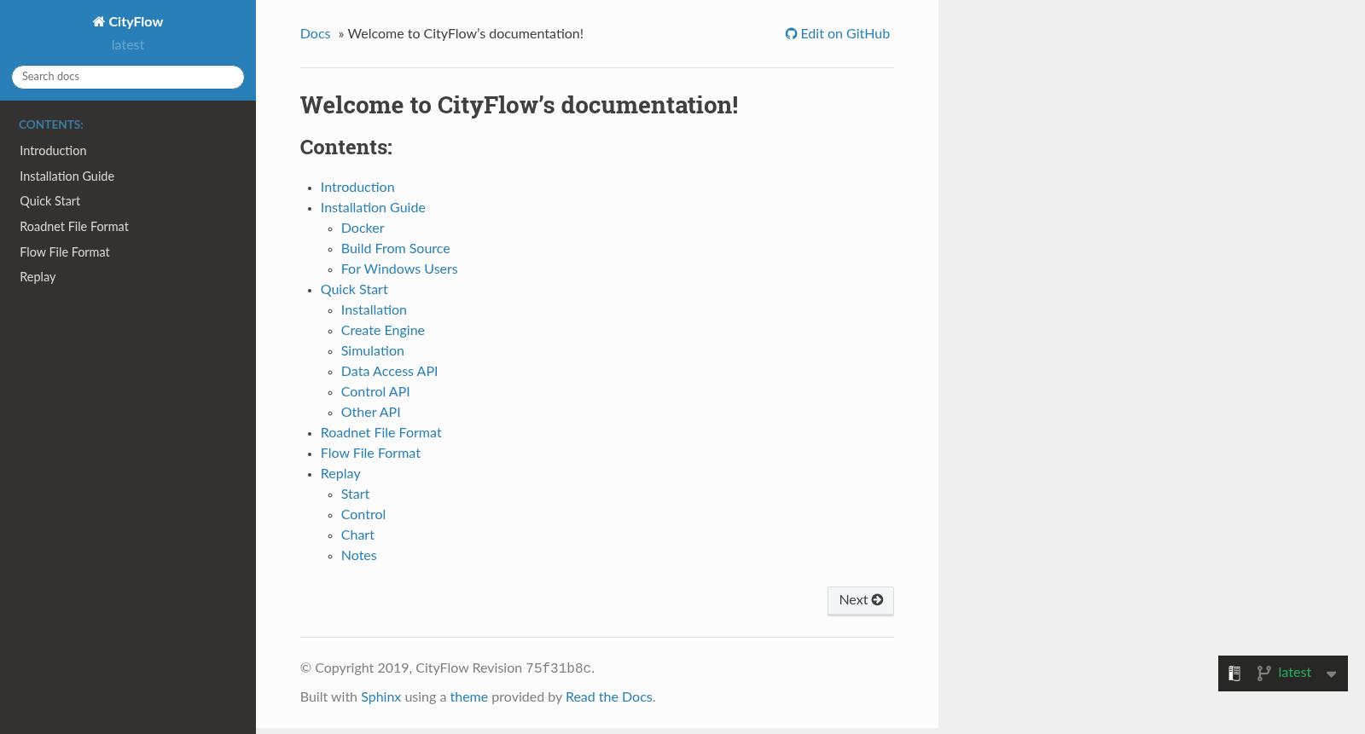This screenshot has width=1365, height=734.
Task: Focus the Search docs field
Action: tap(128, 77)
